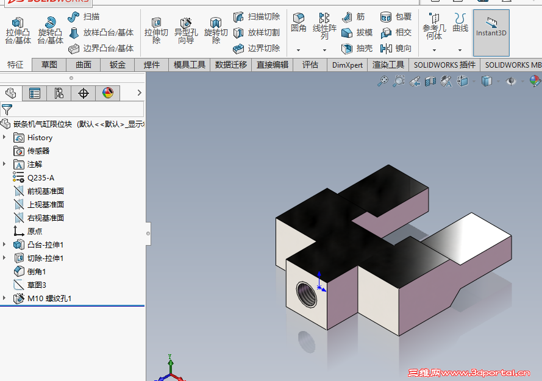Expand the History folder in feature tree
The height and width of the screenshot is (381, 542).
tap(4, 137)
